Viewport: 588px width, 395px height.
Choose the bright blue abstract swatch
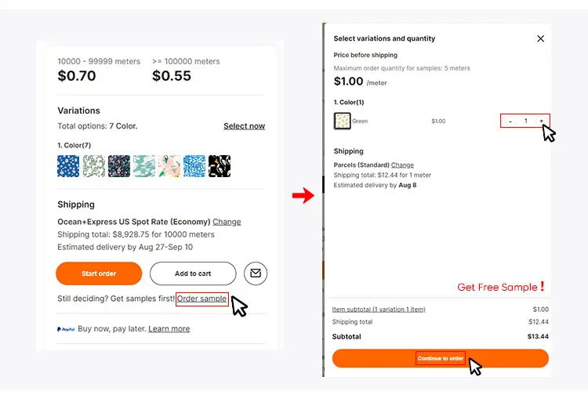194,165
